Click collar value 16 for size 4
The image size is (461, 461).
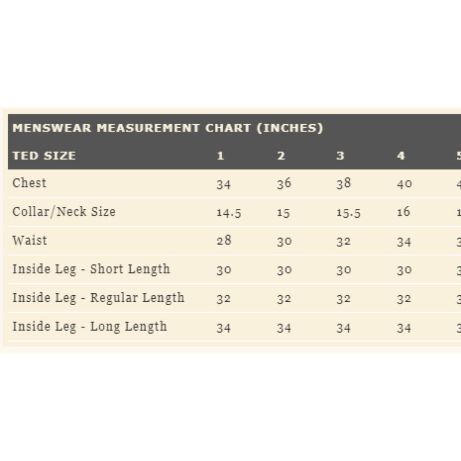pyautogui.click(x=403, y=212)
